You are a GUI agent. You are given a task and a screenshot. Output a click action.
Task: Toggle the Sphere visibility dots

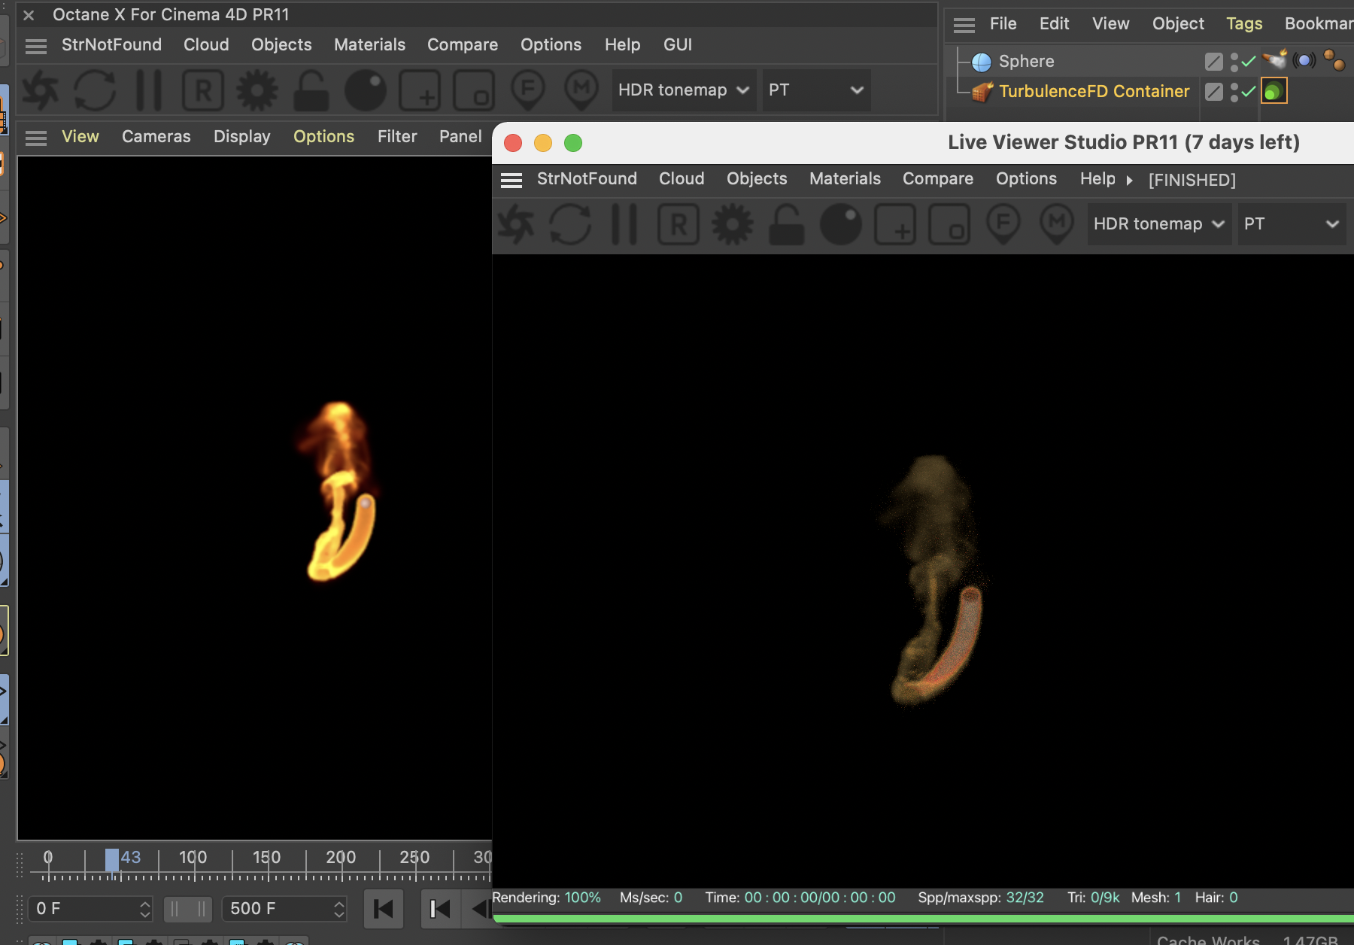[1234, 62]
